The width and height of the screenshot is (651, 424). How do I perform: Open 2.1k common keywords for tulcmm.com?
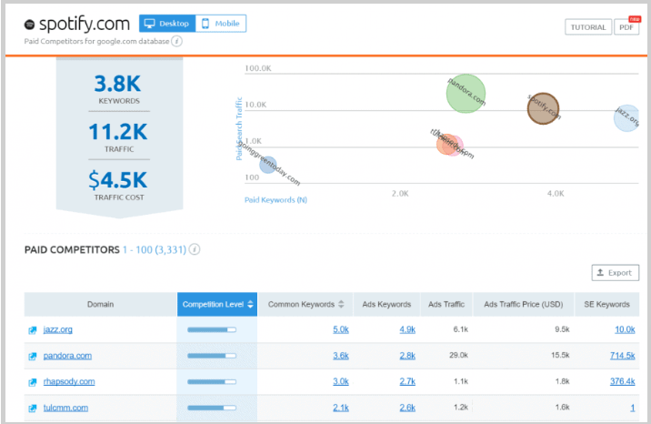coord(341,408)
